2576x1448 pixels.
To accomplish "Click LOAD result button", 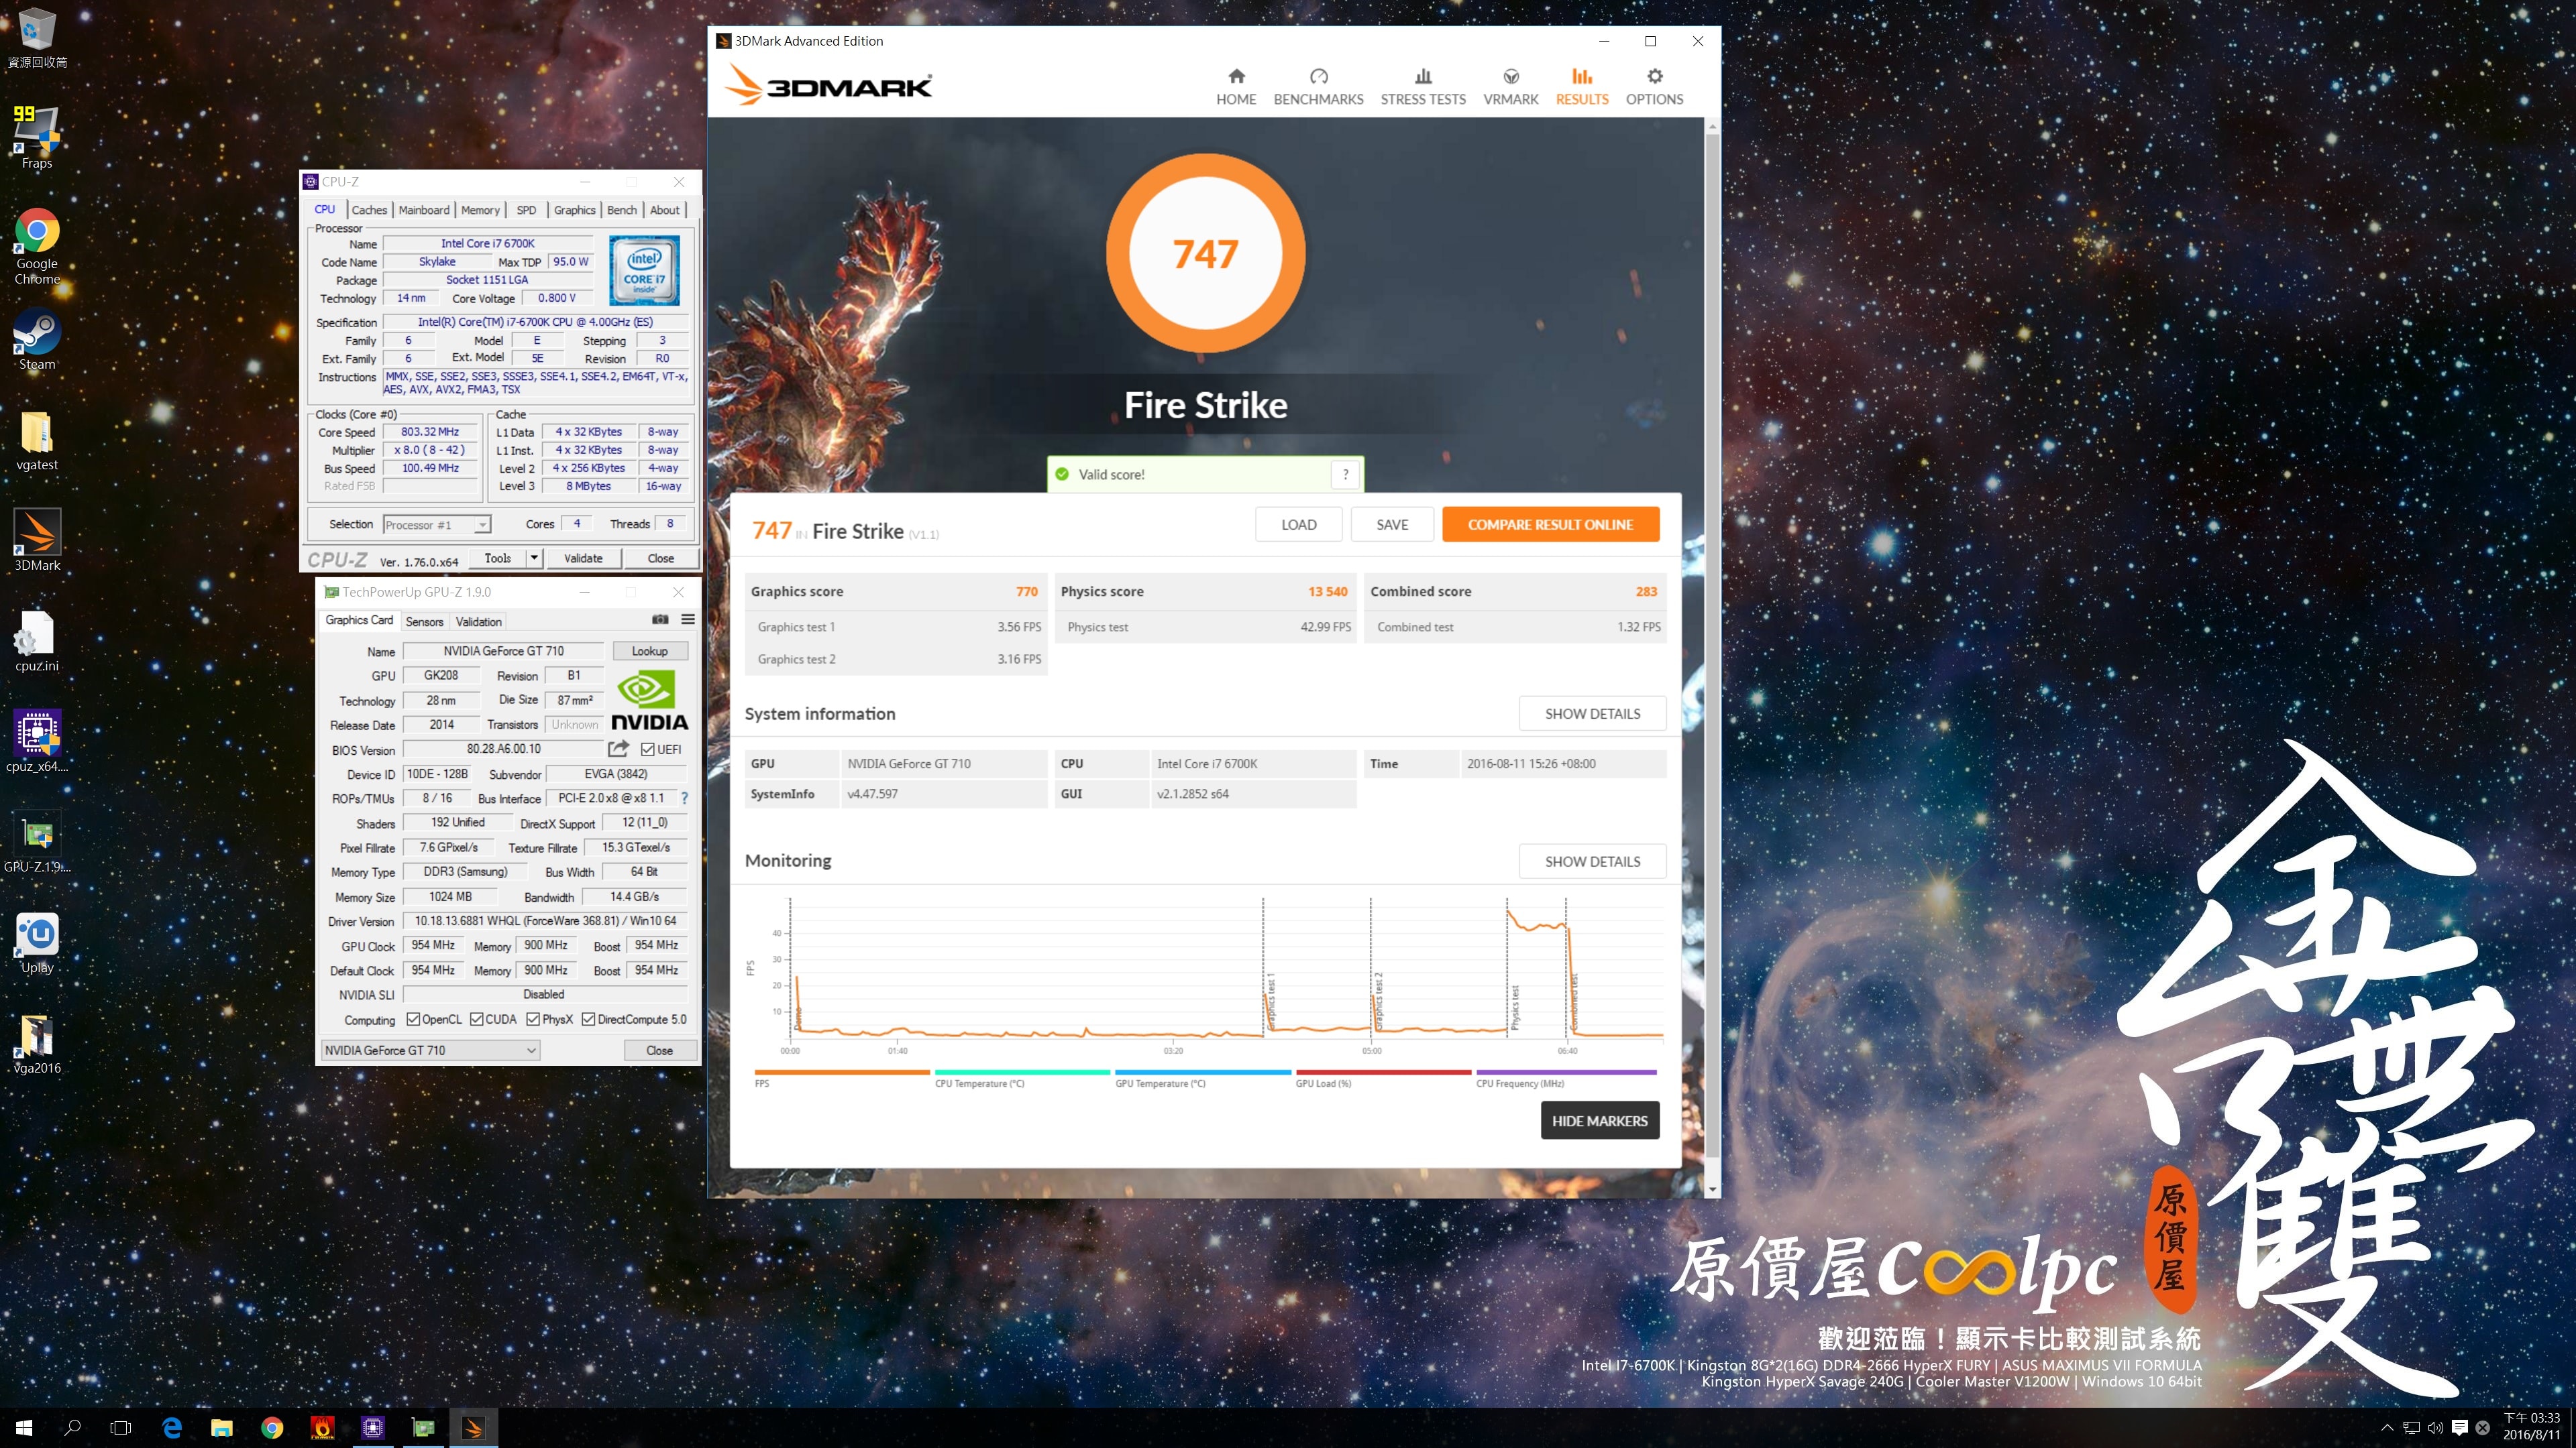I will click(x=1298, y=525).
